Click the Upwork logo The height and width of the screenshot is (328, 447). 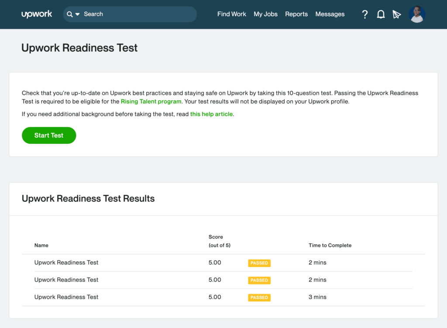tap(37, 14)
